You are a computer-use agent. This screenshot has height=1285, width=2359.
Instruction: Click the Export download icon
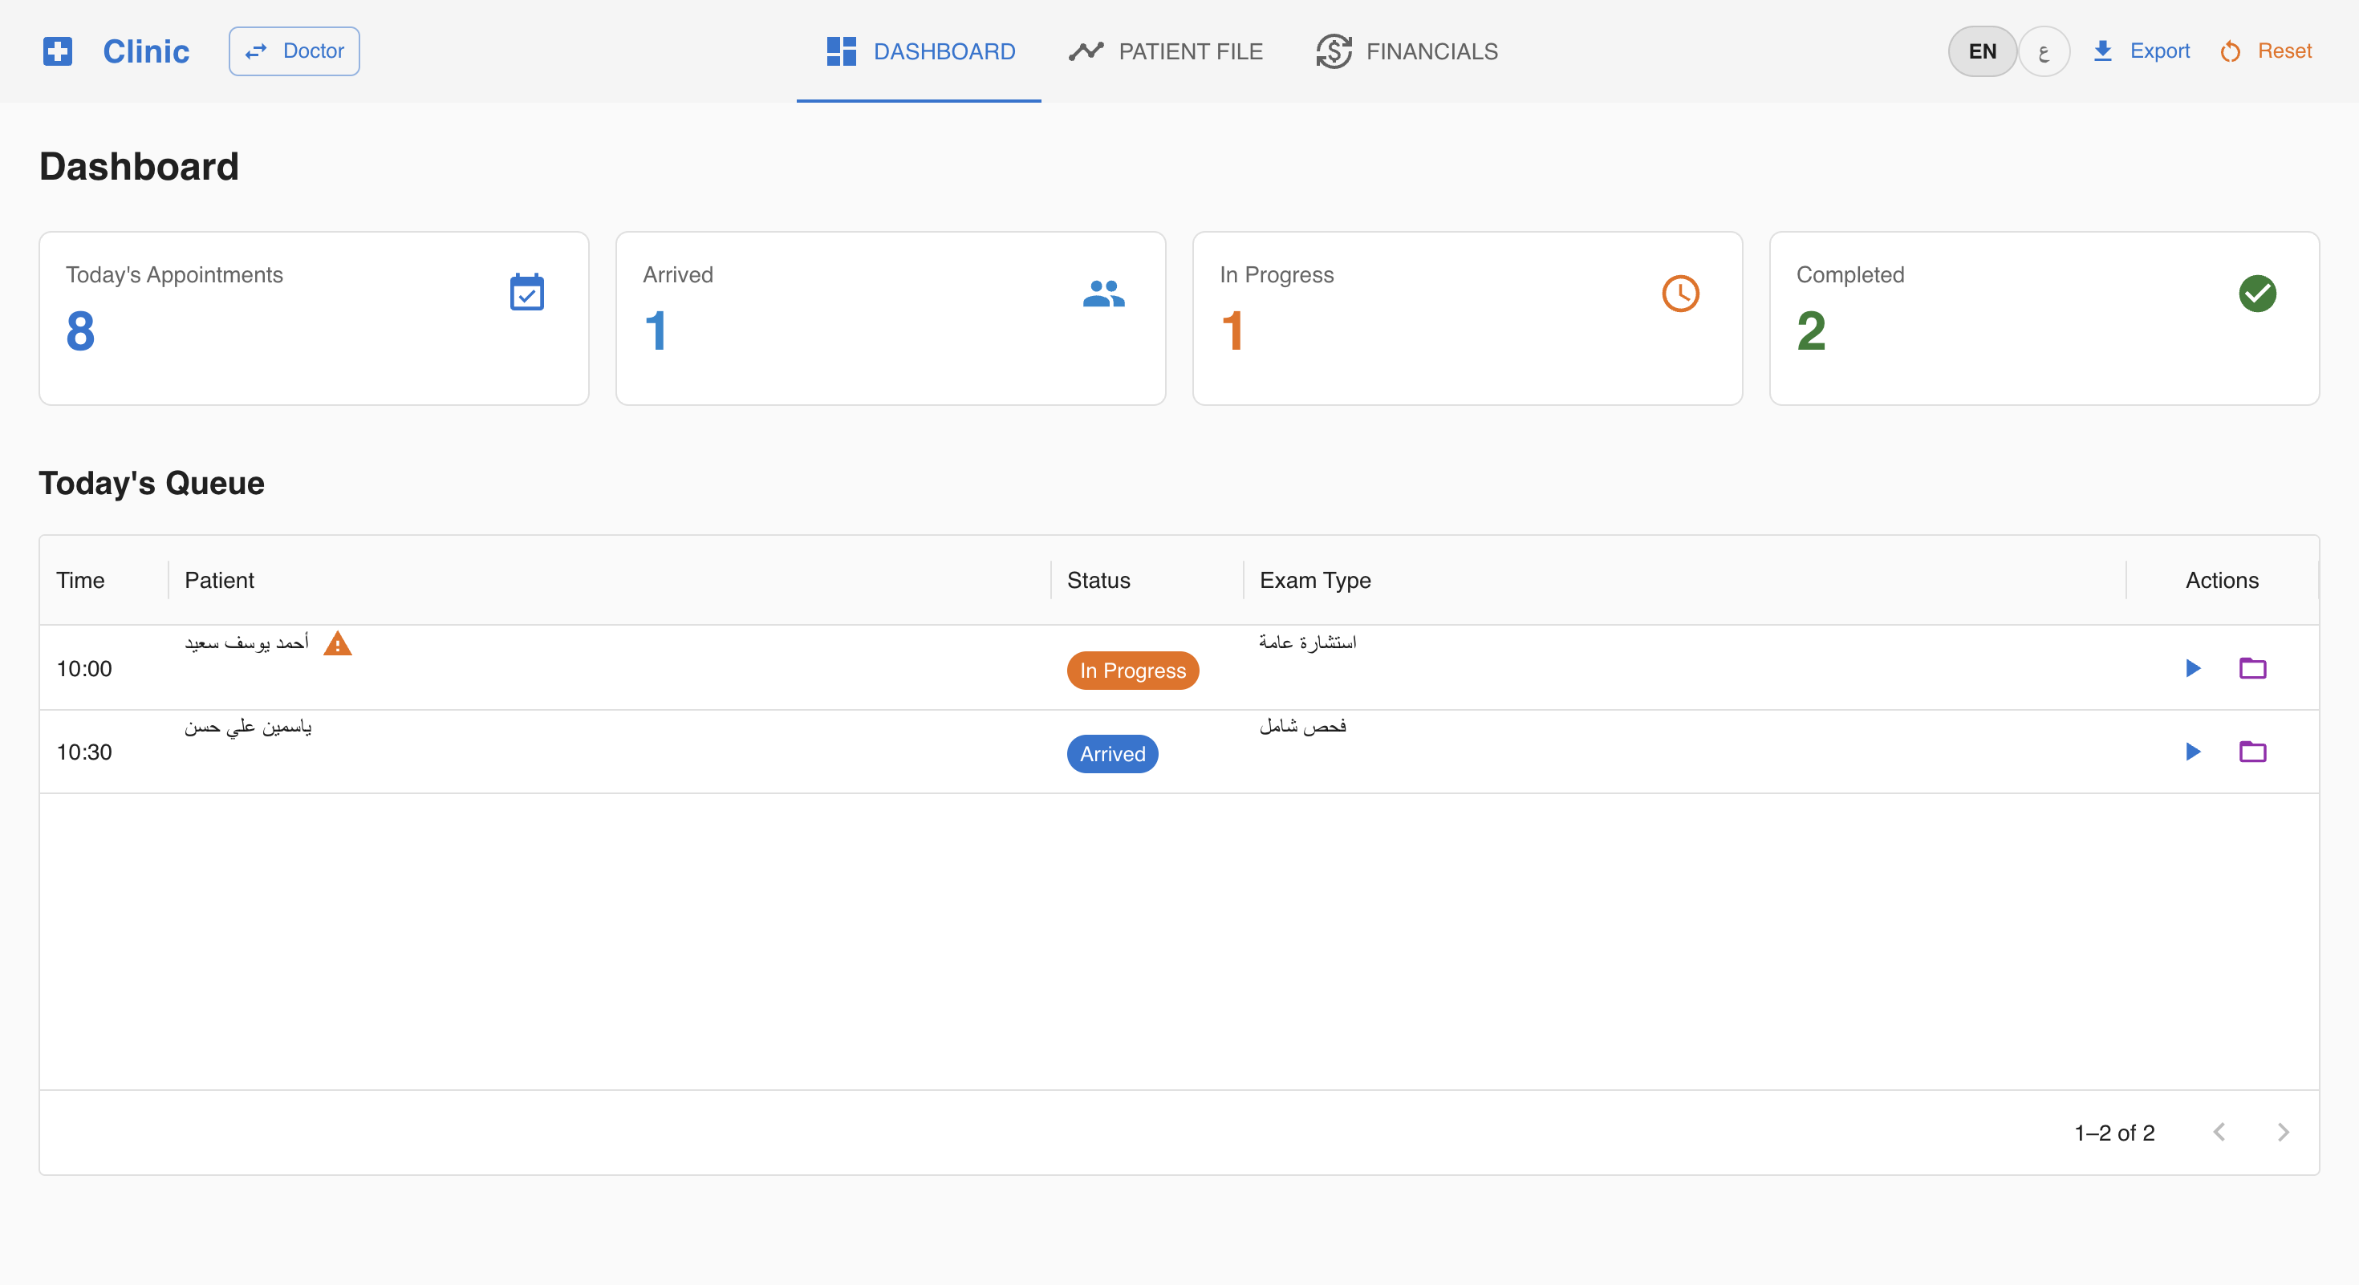[x=2102, y=51]
